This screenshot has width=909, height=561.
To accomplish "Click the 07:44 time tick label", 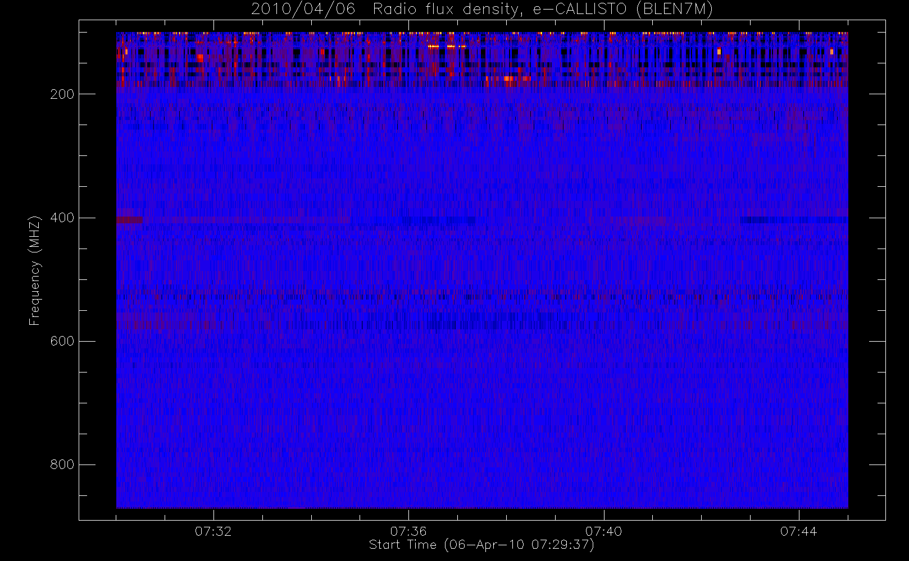I will point(798,531).
